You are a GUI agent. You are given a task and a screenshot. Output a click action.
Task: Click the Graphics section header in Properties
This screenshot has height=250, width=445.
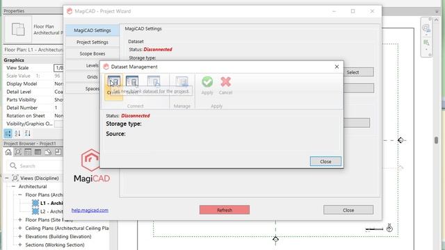pyautogui.click(x=33, y=60)
